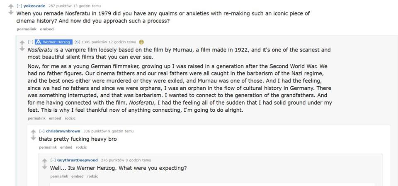Image resolution: width=398 pixels, height=186 pixels.
Task: Click embed under yokeozade's question
Action: pos(46,29)
